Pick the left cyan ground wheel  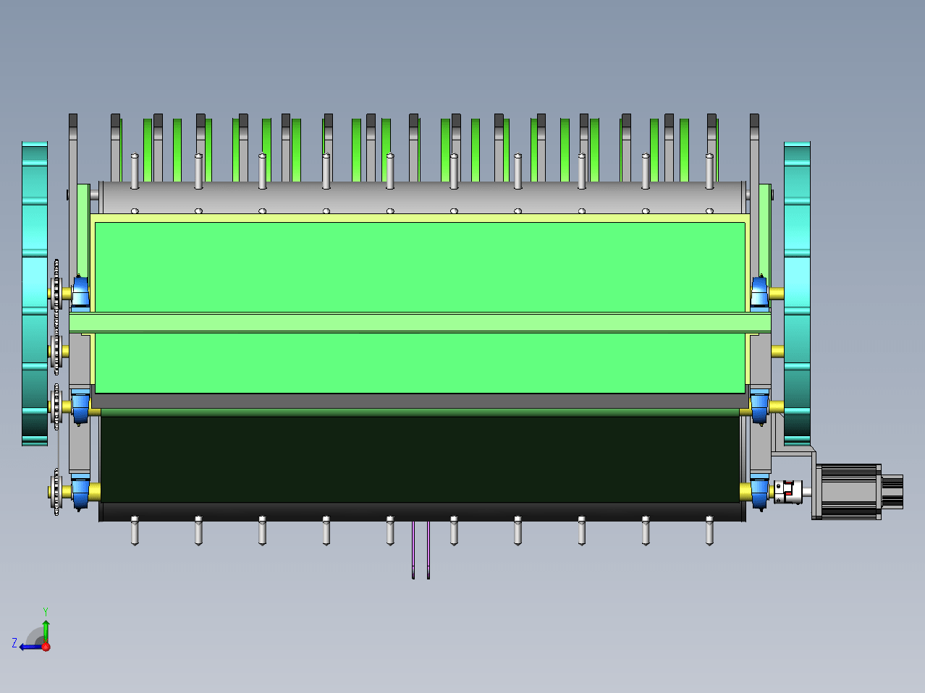(x=35, y=293)
